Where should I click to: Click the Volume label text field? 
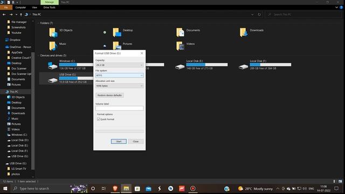coord(120,108)
